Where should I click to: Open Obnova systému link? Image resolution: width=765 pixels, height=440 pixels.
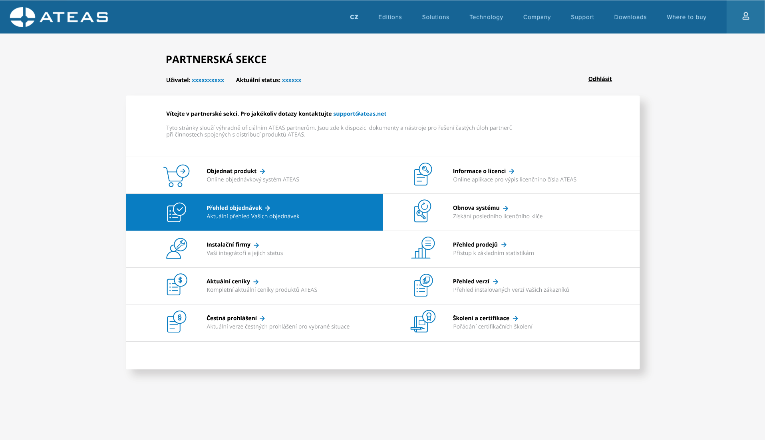(x=476, y=208)
